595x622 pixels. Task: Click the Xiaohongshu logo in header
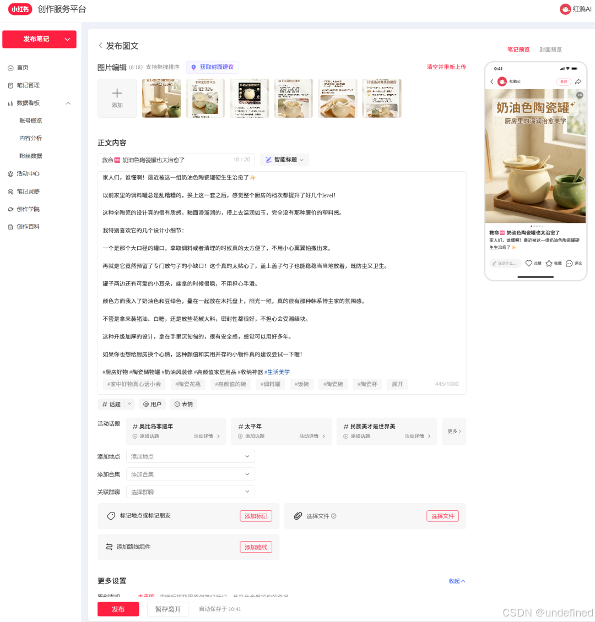point(20,9)
